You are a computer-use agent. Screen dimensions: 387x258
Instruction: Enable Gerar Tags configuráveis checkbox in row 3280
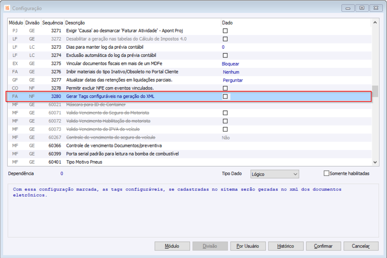(x=225, y=96)
